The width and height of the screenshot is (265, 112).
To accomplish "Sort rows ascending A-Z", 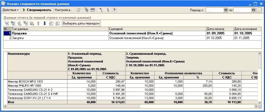I will (51, 23).
